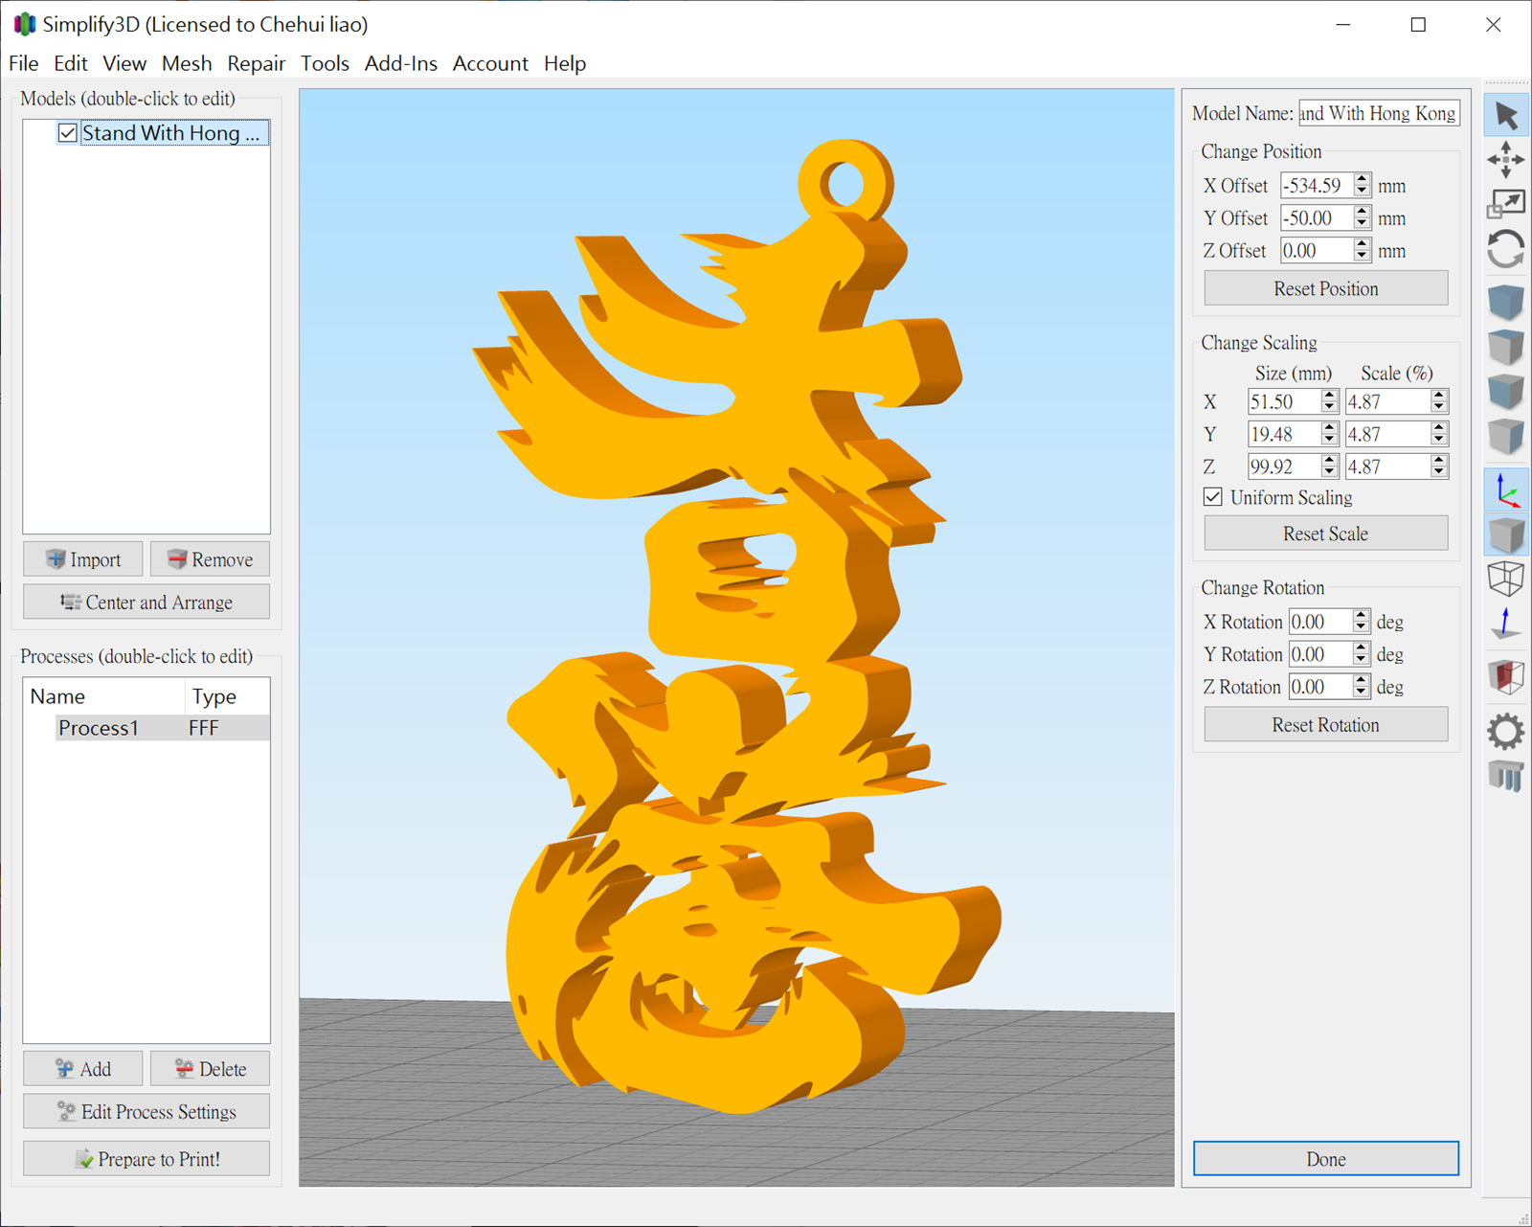This screenshot has height=1227, width=1532.
Task: Decrease the Z Rotation with the down arrow
Action: click(x=1361, y=693)
